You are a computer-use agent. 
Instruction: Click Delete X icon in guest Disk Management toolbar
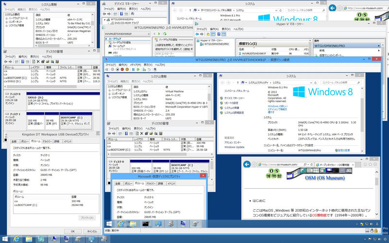coord(141,133)
